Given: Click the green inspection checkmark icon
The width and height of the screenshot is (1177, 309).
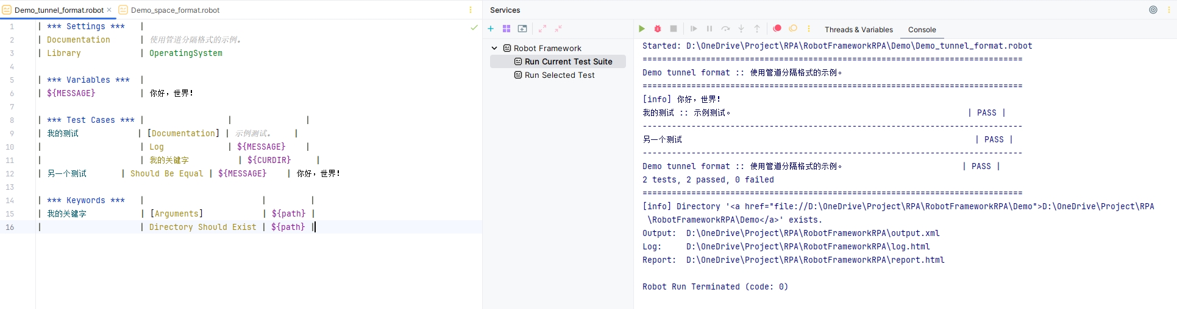Looking at the screenshot, I should pyautogui.click(x=474, y=27).
